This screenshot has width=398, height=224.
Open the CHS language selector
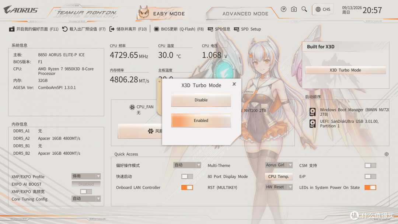click(x=323, y=9)
